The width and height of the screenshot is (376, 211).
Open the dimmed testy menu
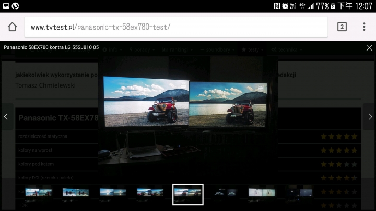253,50
